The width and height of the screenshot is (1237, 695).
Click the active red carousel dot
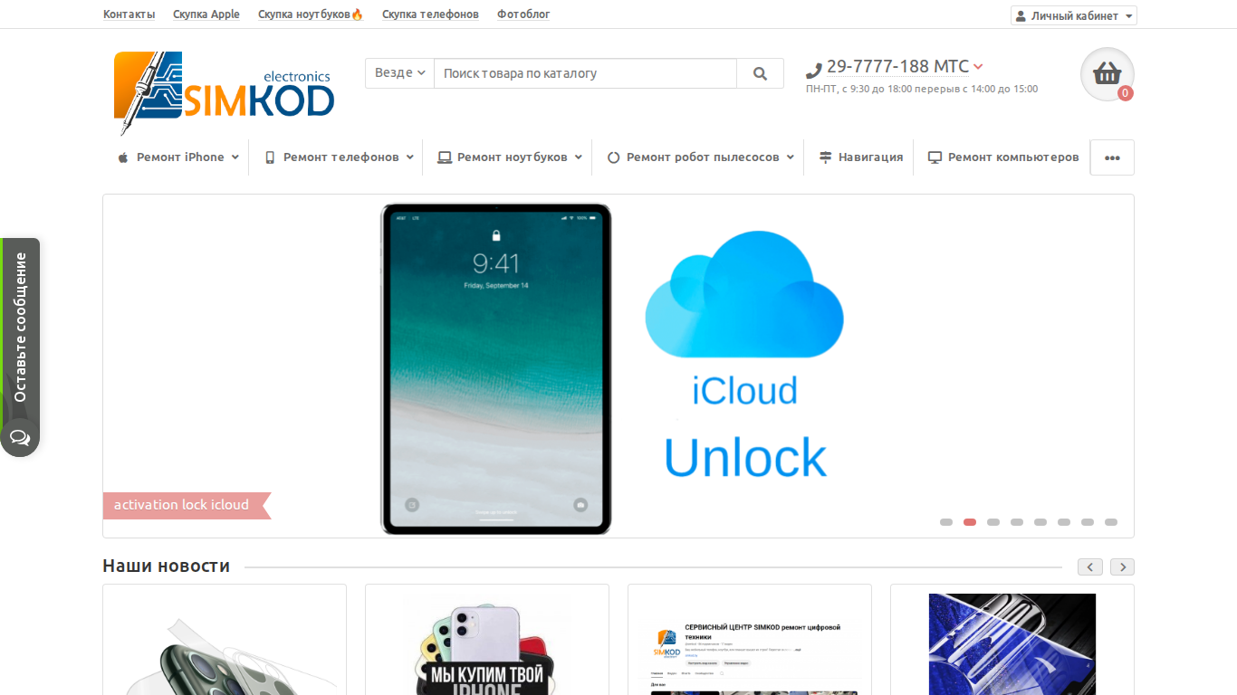(970, 522)
